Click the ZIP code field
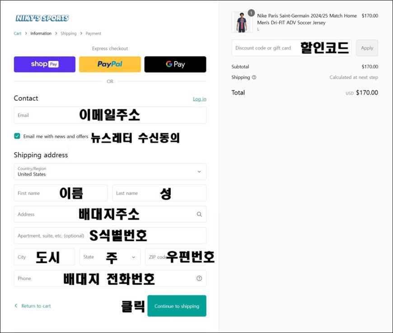Image resolution: width=393 pixels, height=333 pixels. tap(175, 257)
